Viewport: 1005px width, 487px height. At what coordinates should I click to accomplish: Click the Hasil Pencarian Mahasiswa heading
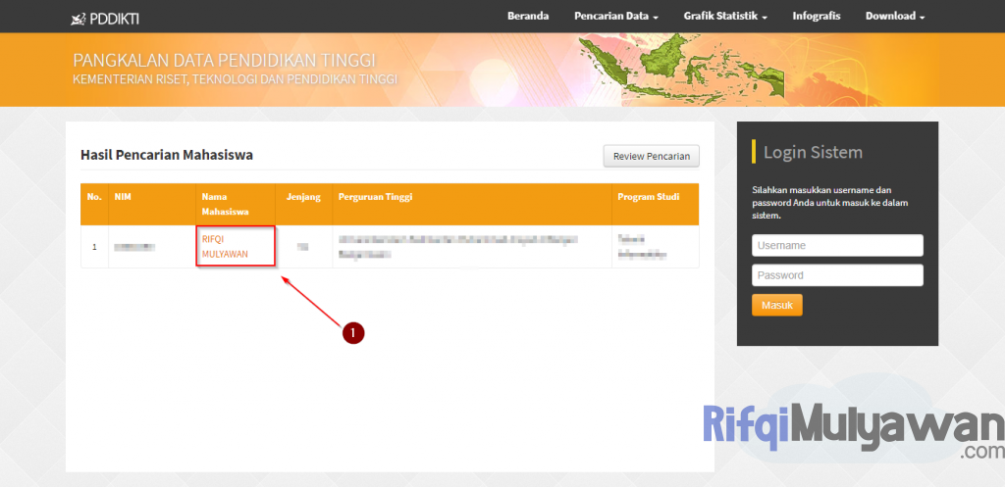click(x=167, y=155)
